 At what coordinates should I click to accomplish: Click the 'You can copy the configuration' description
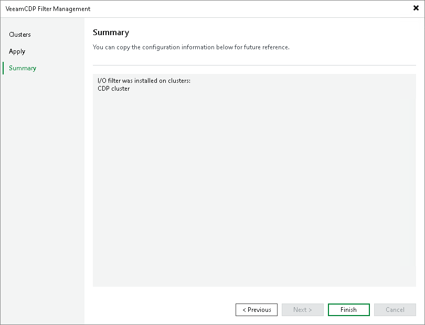[191, 47]
